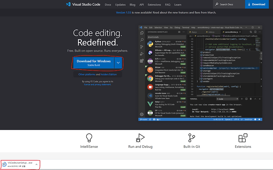The height and width of the screenshot is (170, 273).
Task: Click Source Control icon in hero activity bar
Action: click(142, 47)
